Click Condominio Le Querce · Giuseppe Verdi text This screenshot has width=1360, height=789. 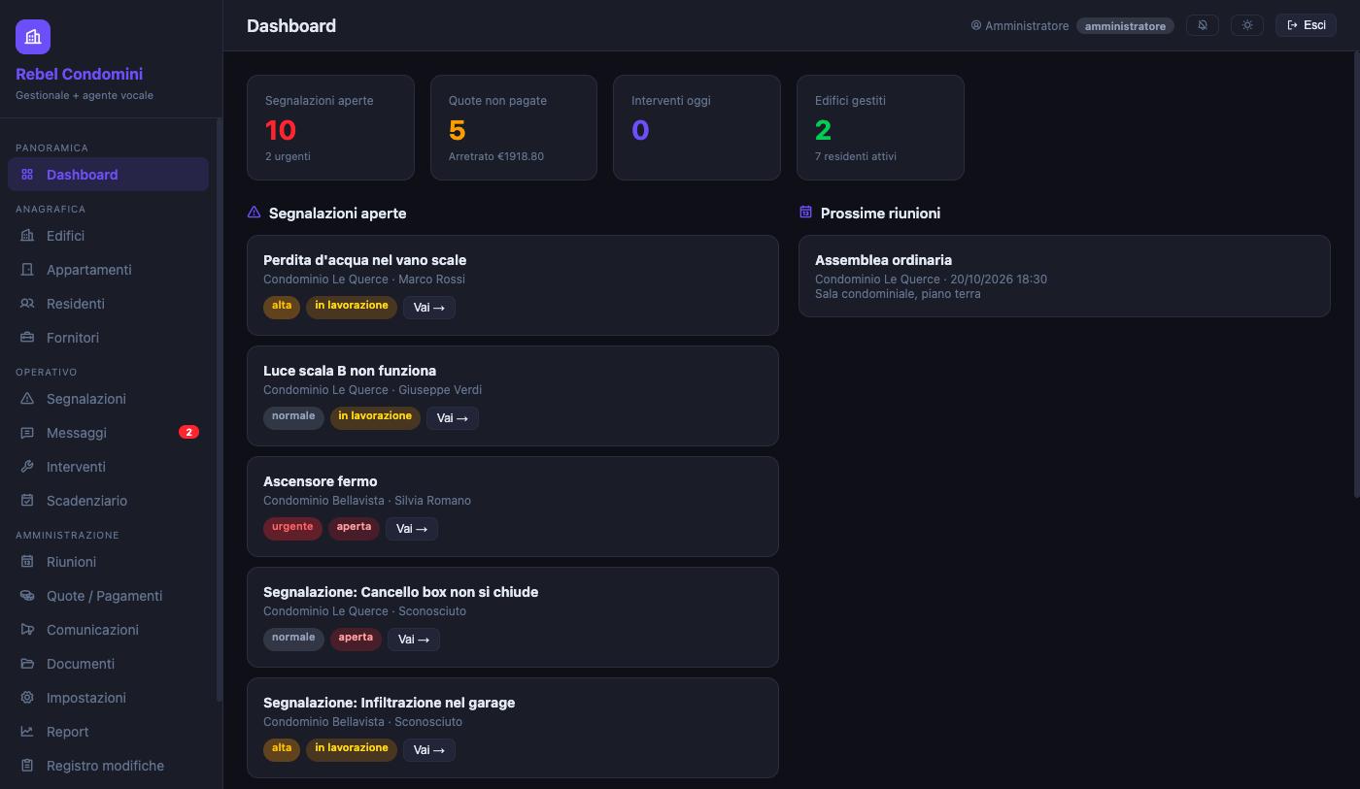373,390
